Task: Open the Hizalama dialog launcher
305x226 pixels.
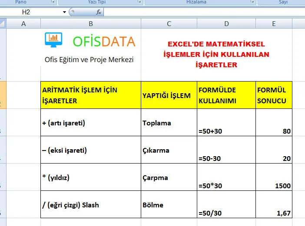Action: tap(252, 2)
